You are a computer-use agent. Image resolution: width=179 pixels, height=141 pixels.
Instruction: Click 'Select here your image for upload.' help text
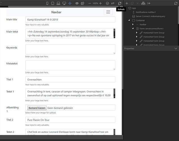(x=41, y=113)
